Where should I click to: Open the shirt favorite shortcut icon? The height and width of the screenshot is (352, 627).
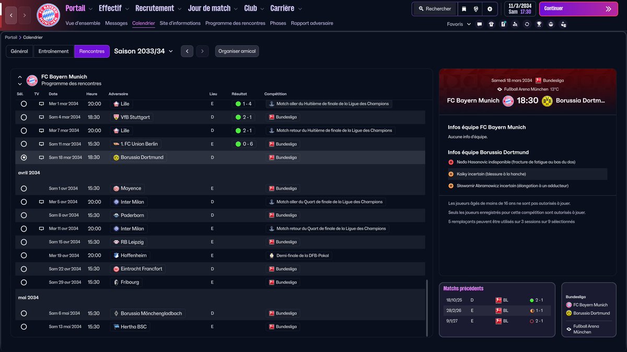(491, 24)
